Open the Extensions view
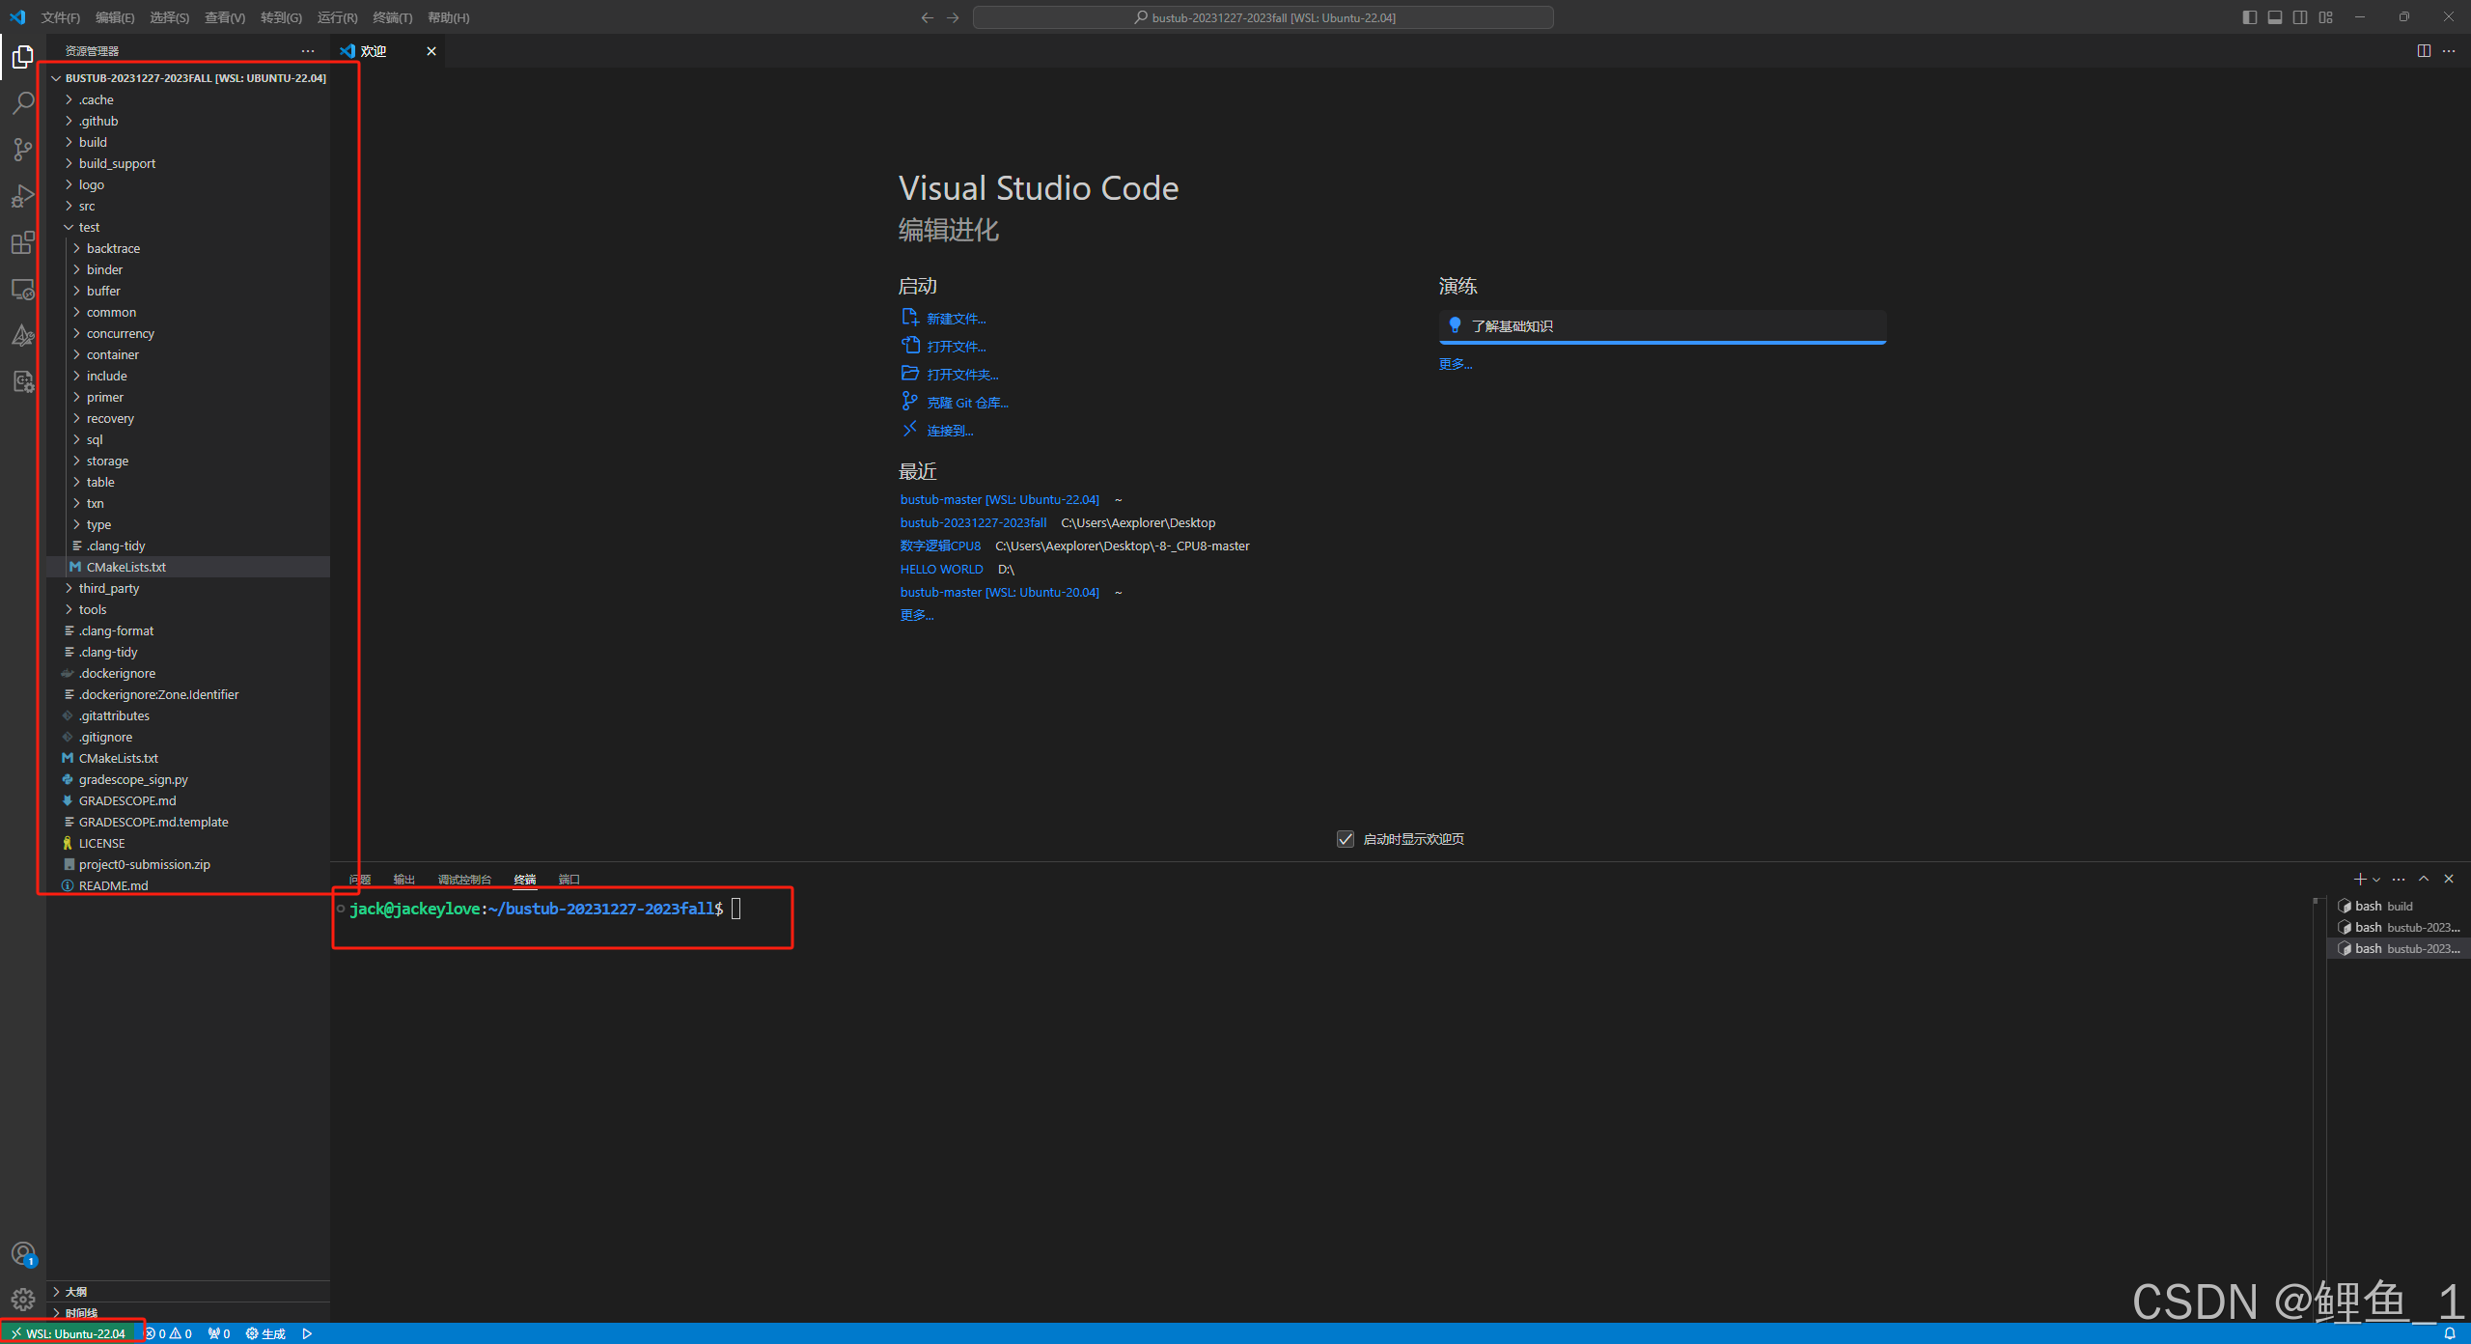Viewport: 2471px width, 1344px height. 23,242
